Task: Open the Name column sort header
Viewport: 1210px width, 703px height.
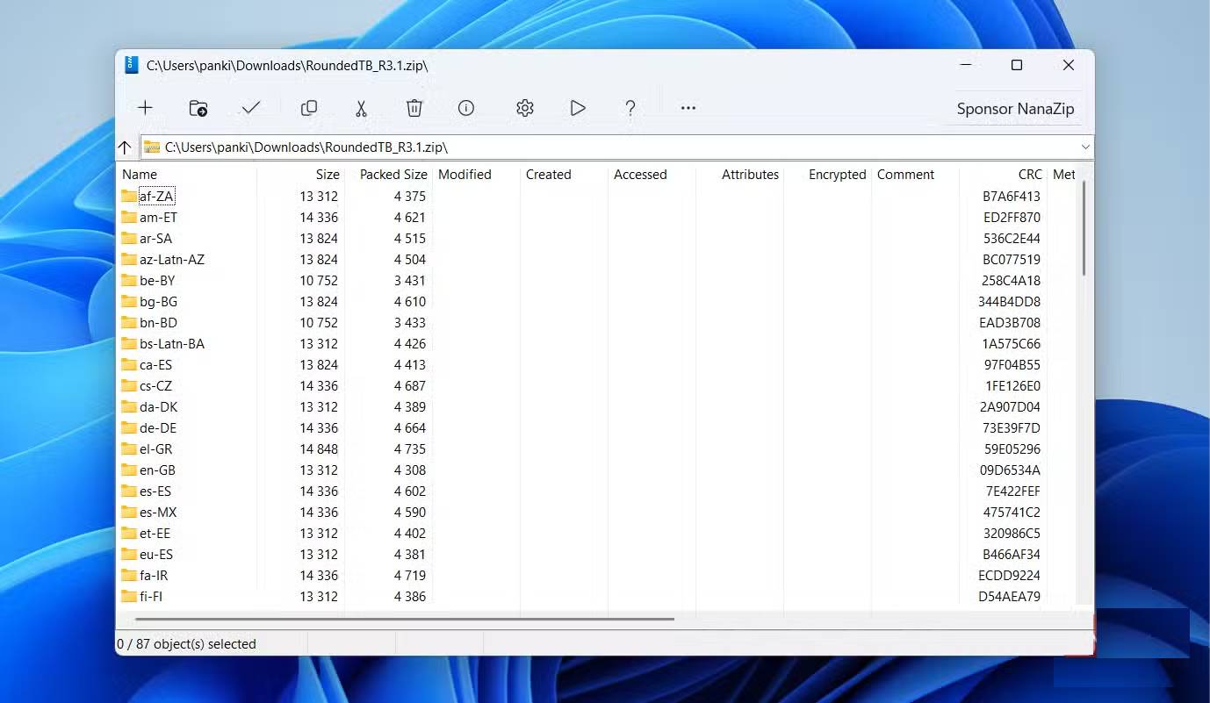Action: (x=140, y=174)
